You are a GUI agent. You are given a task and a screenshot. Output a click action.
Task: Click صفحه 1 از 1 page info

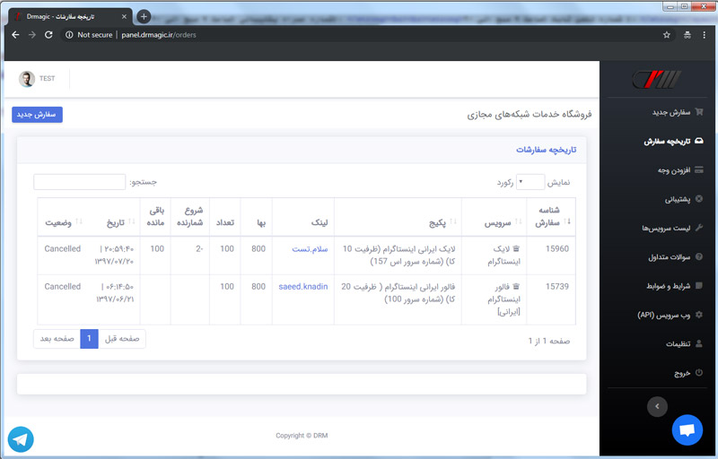click(549, 341)
